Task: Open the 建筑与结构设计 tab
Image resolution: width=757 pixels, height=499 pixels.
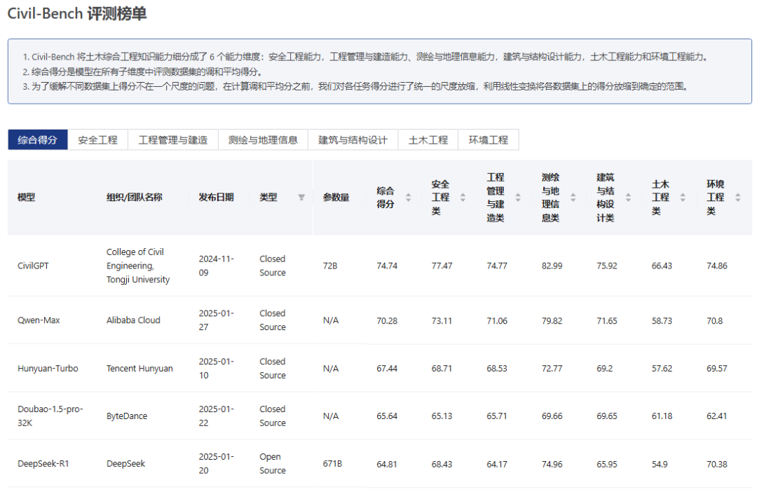Action: (353, 140)
